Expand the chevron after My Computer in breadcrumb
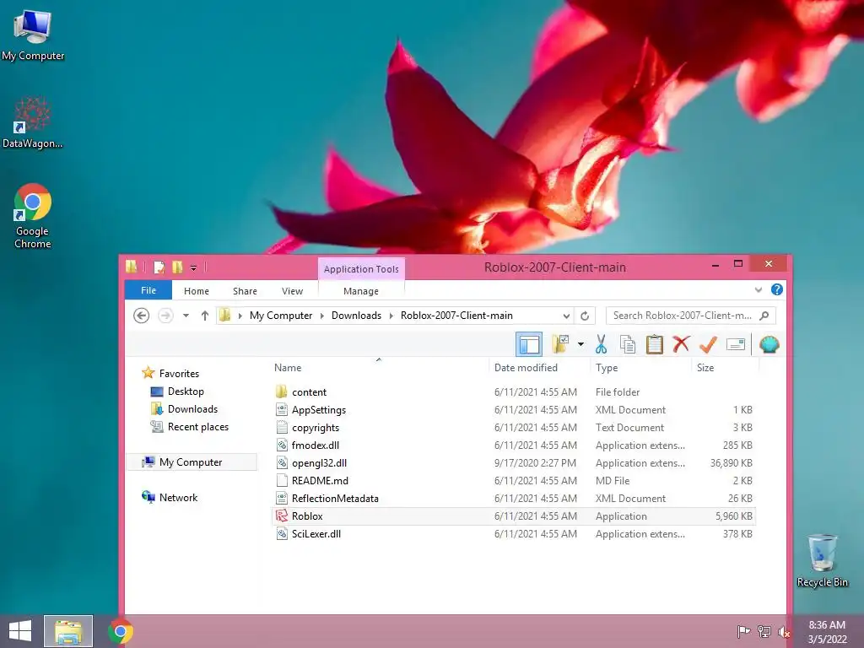This screenshot has height=648, width=864. pos(321,316)
